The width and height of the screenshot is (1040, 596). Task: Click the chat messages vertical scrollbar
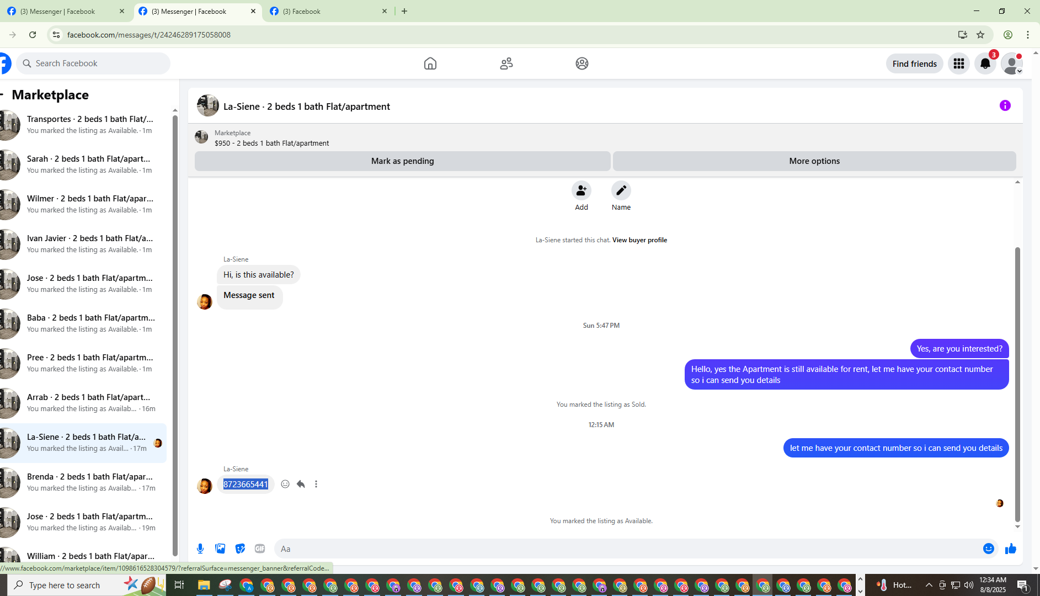pyautogui.click(x=1017, y=385)
